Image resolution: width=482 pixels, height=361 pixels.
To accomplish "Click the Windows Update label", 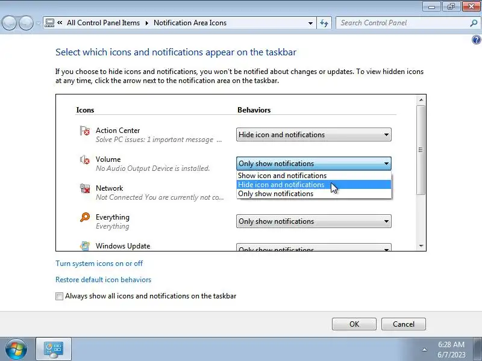I will 123,246.
